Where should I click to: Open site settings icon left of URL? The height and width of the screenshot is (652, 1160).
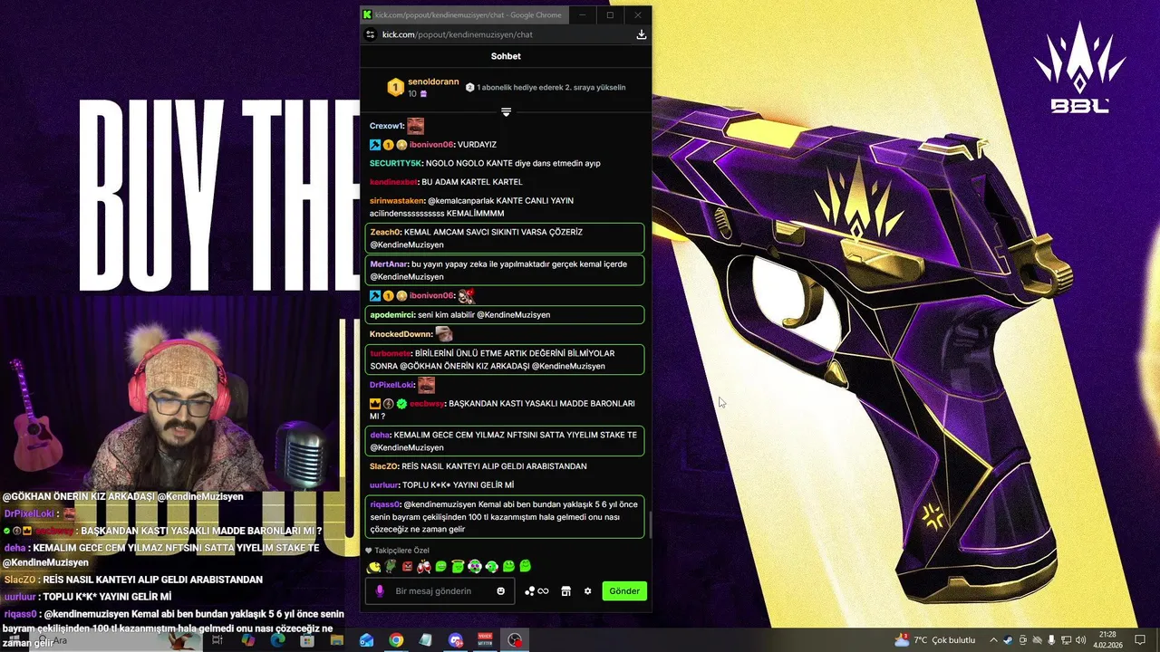click(370, 34)
